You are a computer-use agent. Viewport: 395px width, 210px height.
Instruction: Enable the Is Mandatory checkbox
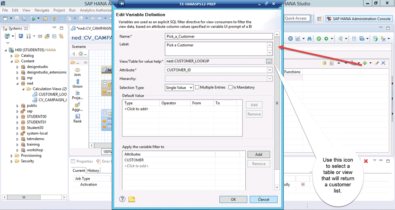coord(230,87)
